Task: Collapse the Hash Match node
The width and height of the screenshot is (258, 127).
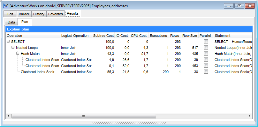Action: 18,54
